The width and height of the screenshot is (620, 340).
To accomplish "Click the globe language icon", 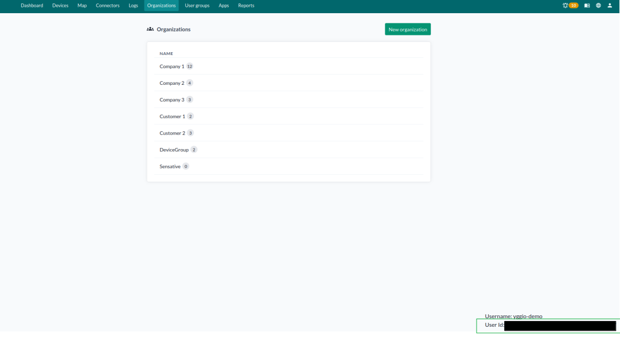I will tap(598, 5).
